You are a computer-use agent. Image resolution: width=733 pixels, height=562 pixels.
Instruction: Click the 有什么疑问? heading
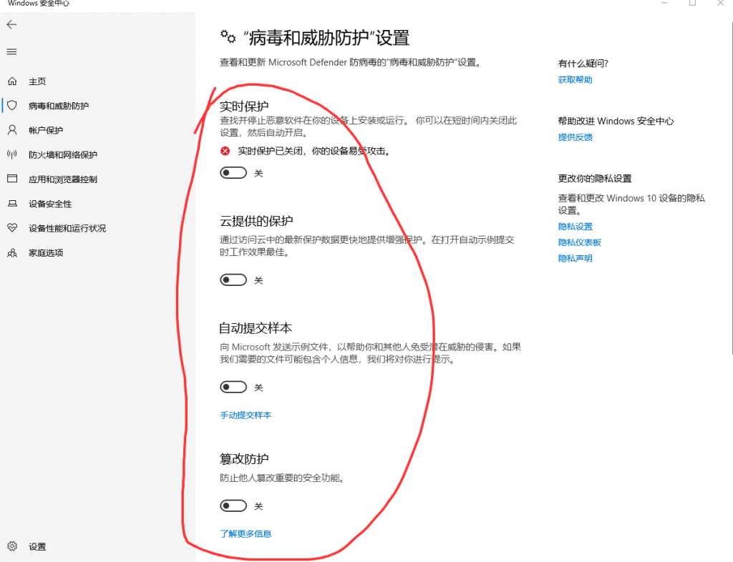pyautogui.click(x=583, y=64)
